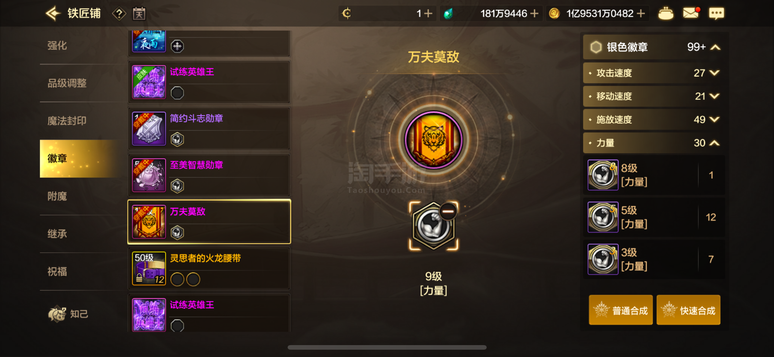Select the 至美智慧勋章 equipment entry

point(209,175)
